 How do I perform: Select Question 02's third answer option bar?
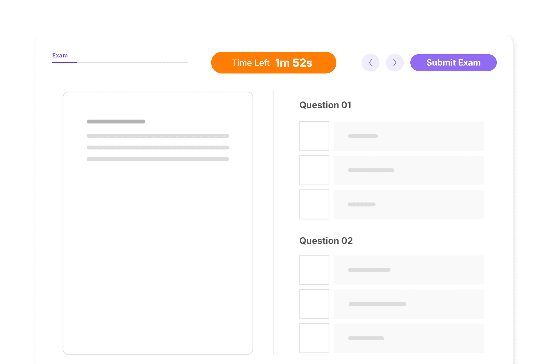coord(409,338)
